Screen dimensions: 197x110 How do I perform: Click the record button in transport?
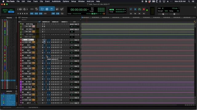click(144, 9)
